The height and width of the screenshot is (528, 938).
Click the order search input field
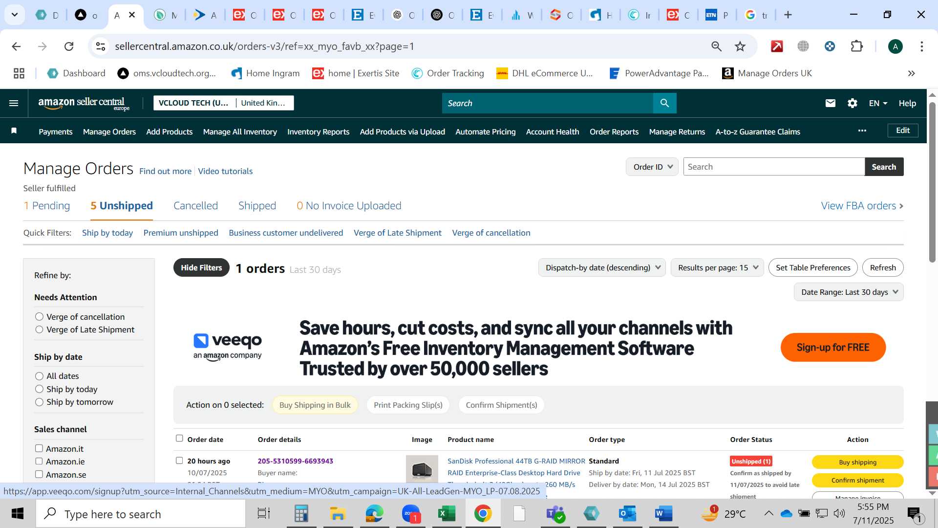(x=774, y=167)
